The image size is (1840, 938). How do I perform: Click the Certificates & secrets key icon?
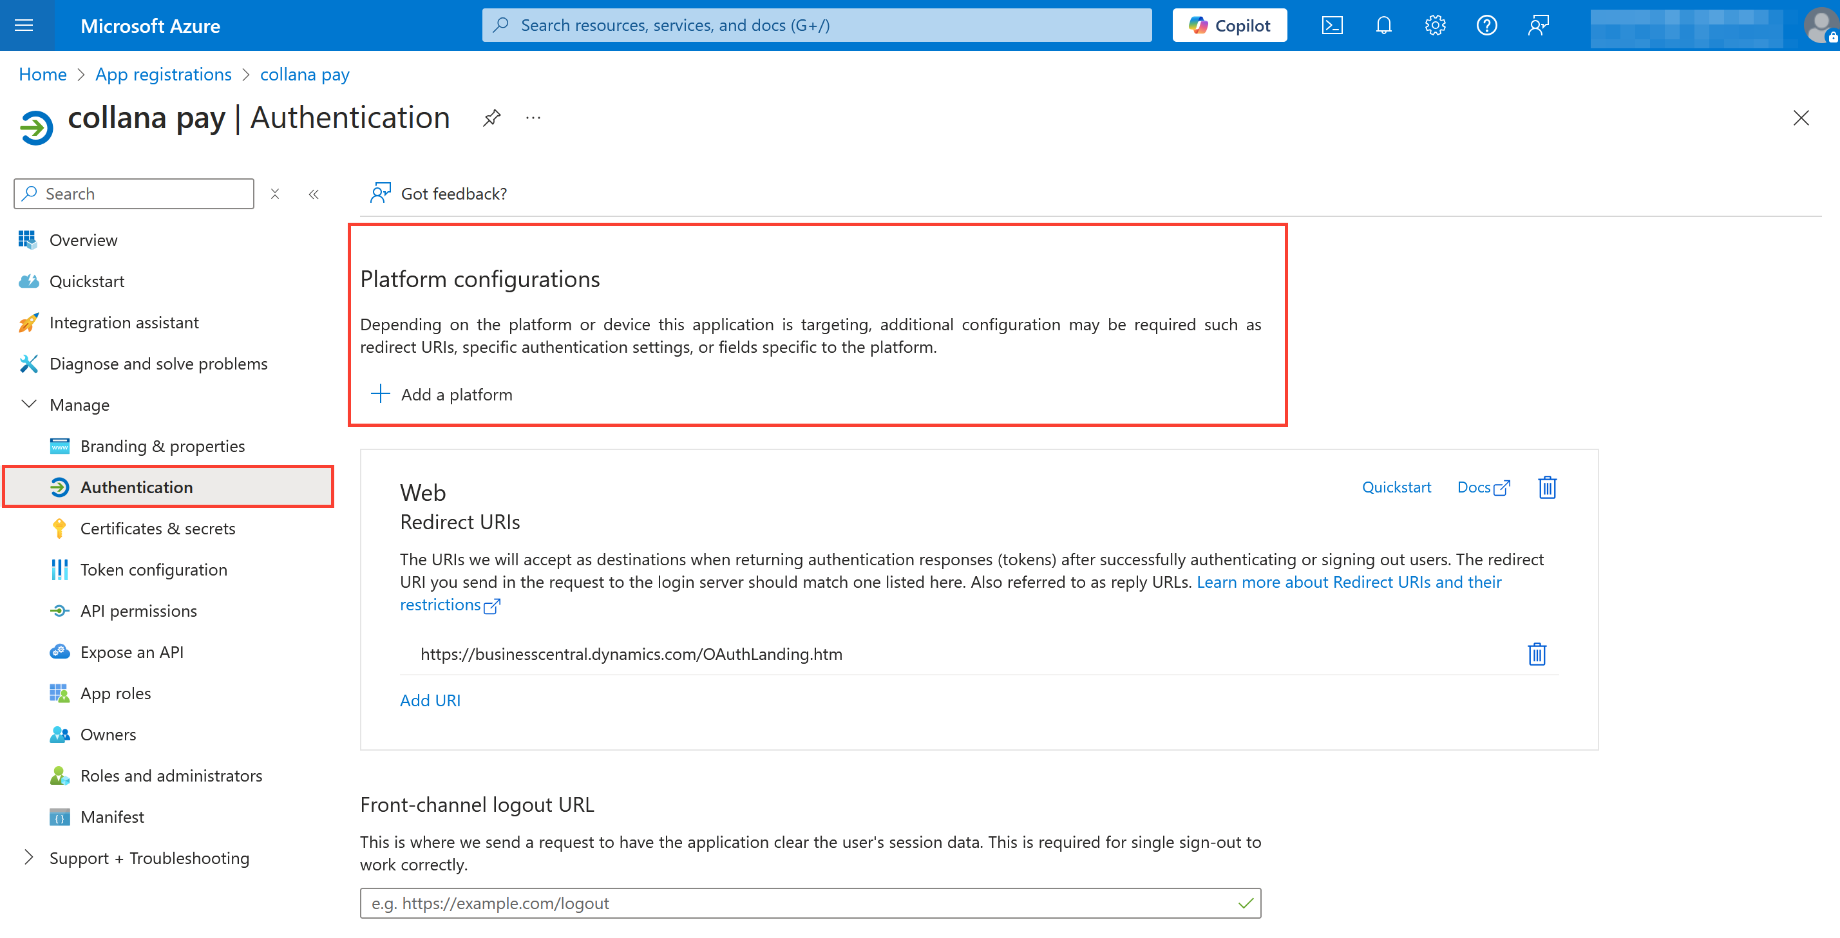coord(59,529)
